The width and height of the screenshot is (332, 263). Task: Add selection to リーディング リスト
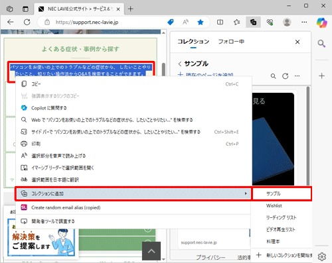(282, 217)
